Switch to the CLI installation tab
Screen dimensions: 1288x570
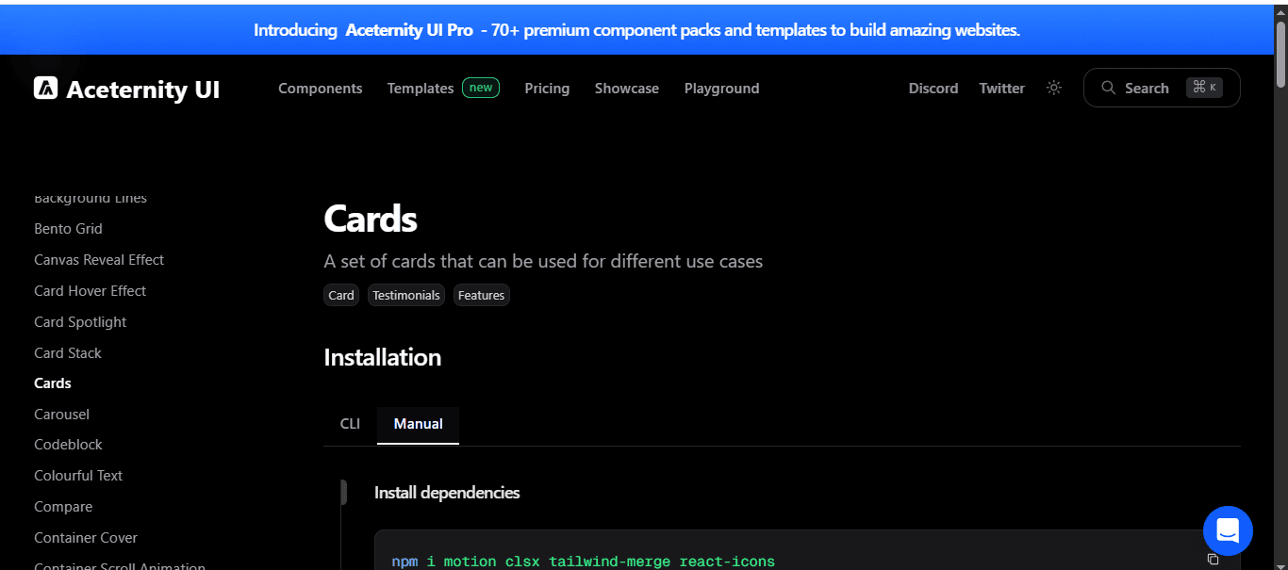click(x=350, y=424)
